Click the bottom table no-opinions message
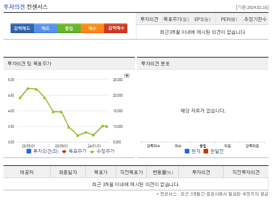The width and height of the screenshot is (272, 201). tap(136, 184)
